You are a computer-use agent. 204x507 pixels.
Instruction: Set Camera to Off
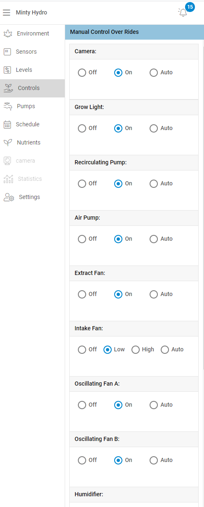point(82,73)
